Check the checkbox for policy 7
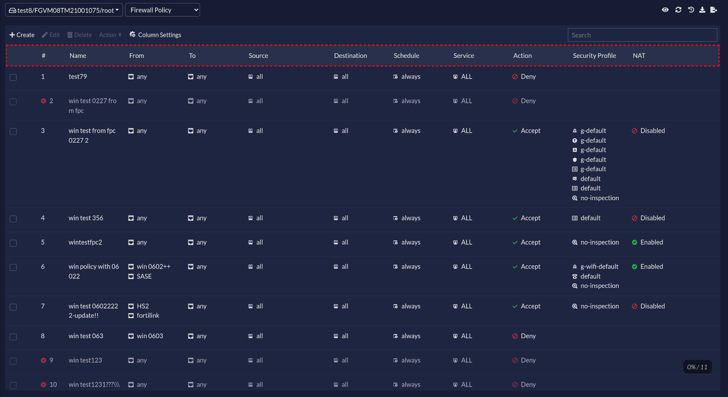The height and width of the screenshot is (397, 728). [x=13, y=307]
